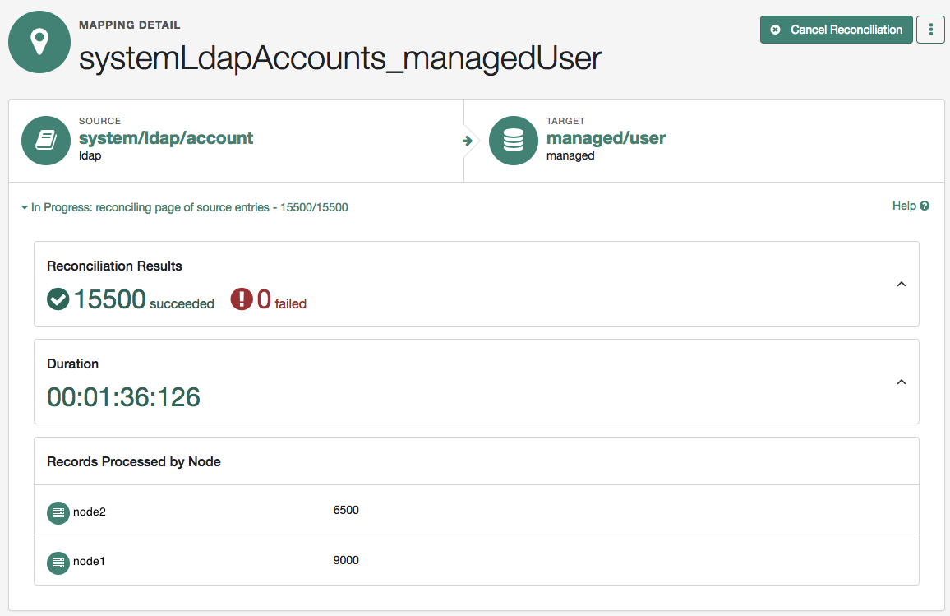
Task: Click the green succeeded checkmark icon
Action: coord(58,299)
